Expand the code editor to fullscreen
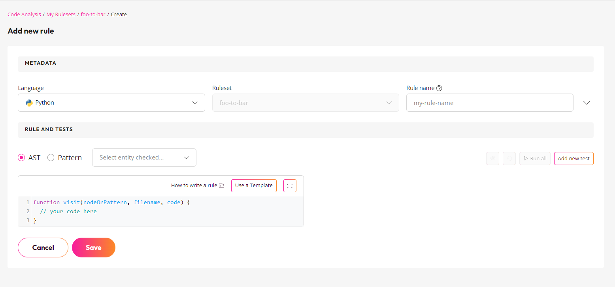The height and width of the screenshot is (287, 615). pos(290,186)
